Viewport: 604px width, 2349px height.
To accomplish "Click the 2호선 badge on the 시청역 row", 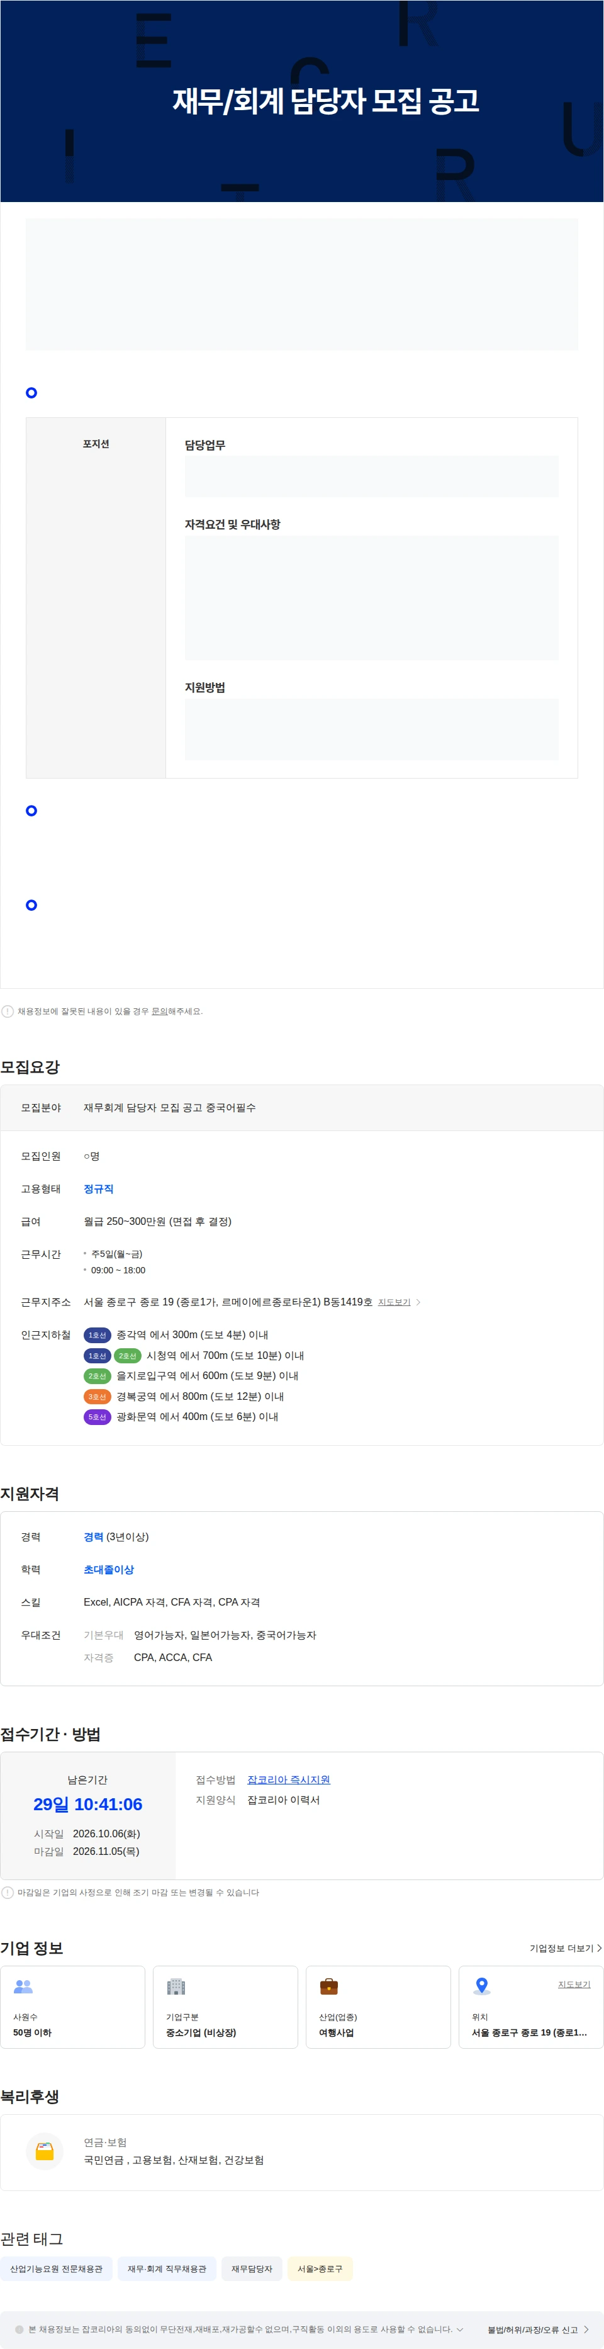I will pyautogui.click(x=128, y=1356).
